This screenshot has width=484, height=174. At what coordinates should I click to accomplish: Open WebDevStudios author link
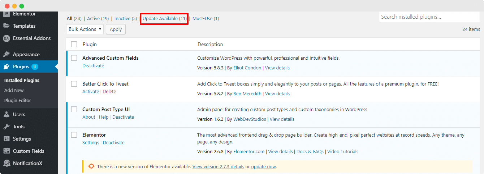[250, 119]
